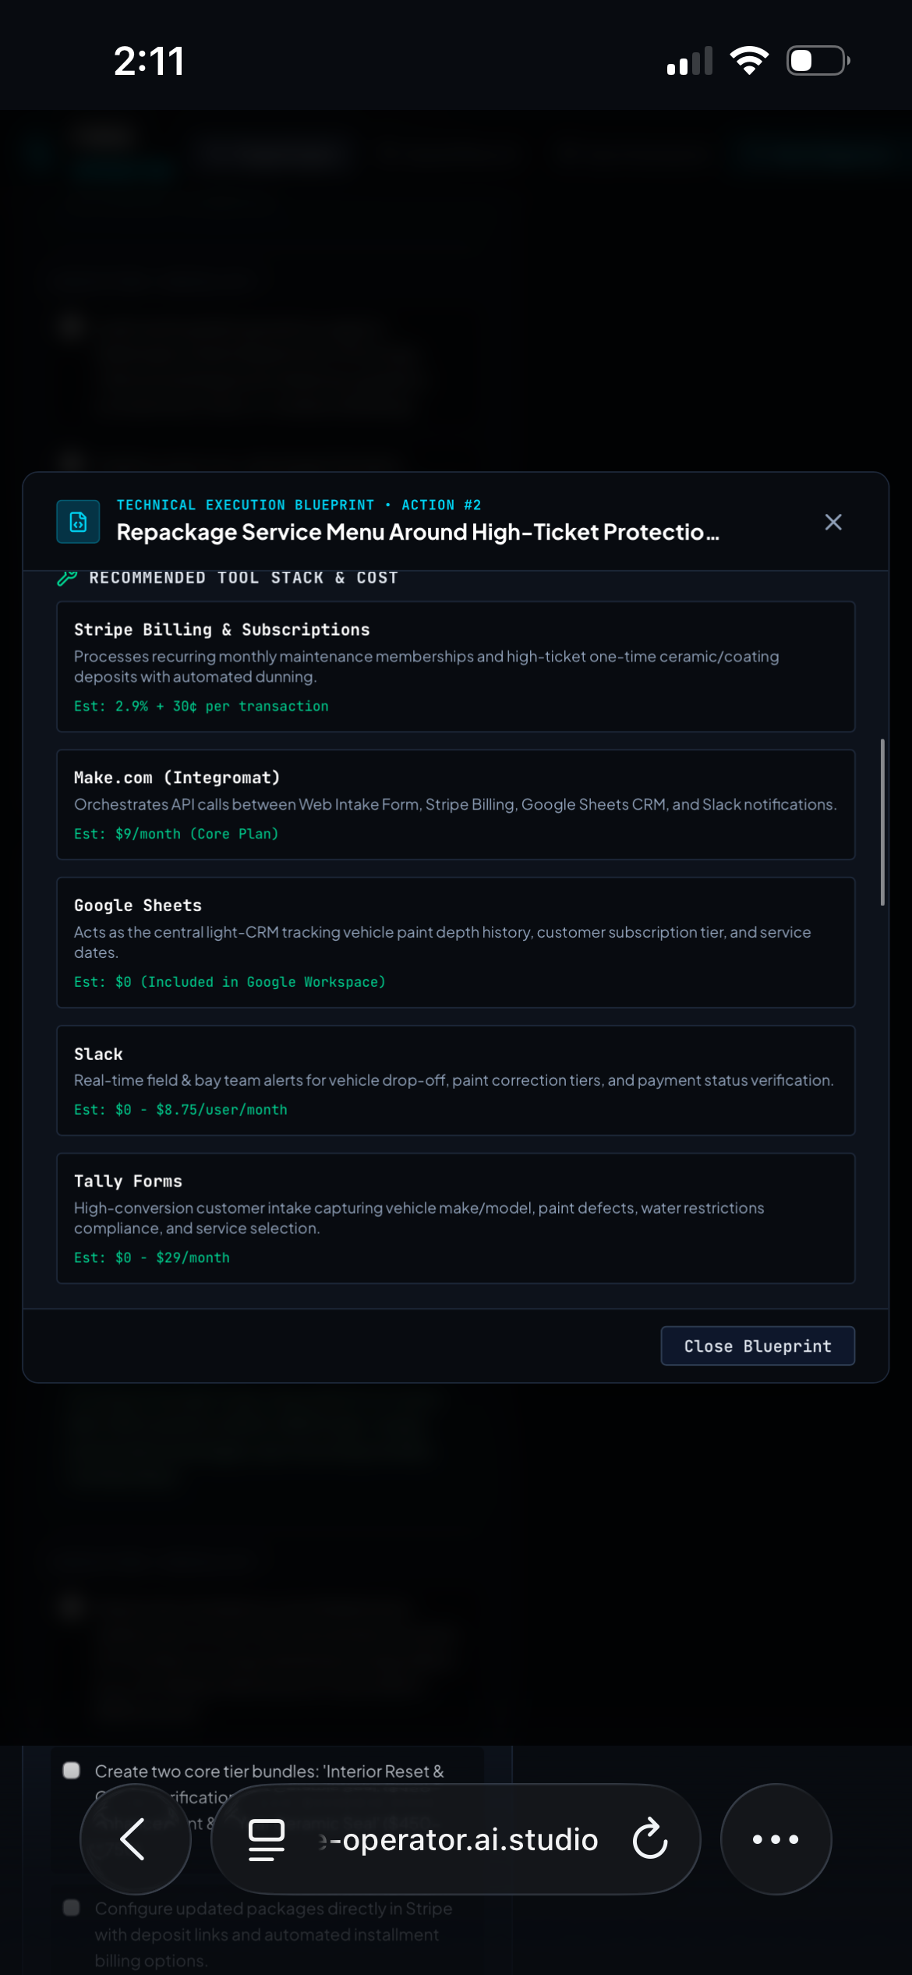Click the Close Blueprint button
The width and height of the screenshot is (912, 1975).
coord(758,1346)
